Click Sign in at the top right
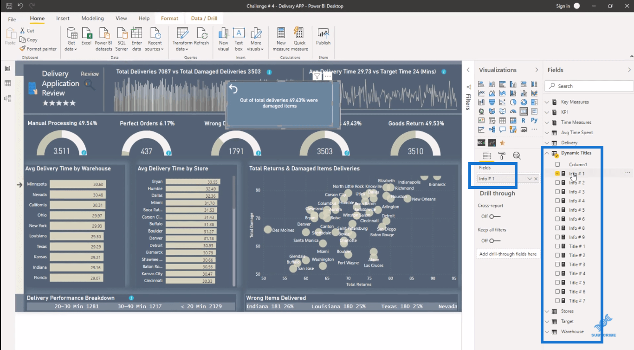This screenshot has width=634, height=350. click(x=563, y=6)
